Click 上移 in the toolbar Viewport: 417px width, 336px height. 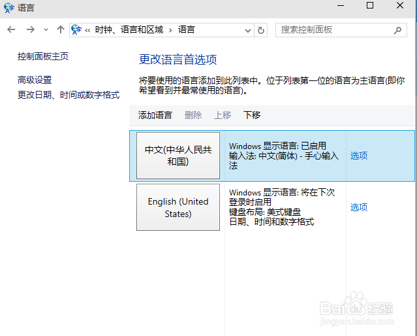[x=223, y=115]
